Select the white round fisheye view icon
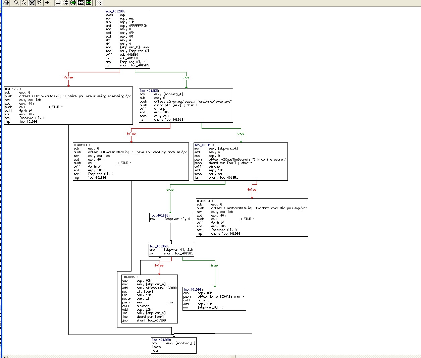 pos(65,3)
